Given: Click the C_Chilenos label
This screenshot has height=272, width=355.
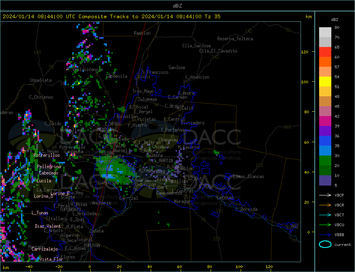Looking at the screenshot, I should pyautogui.click(x=41, y=97).
